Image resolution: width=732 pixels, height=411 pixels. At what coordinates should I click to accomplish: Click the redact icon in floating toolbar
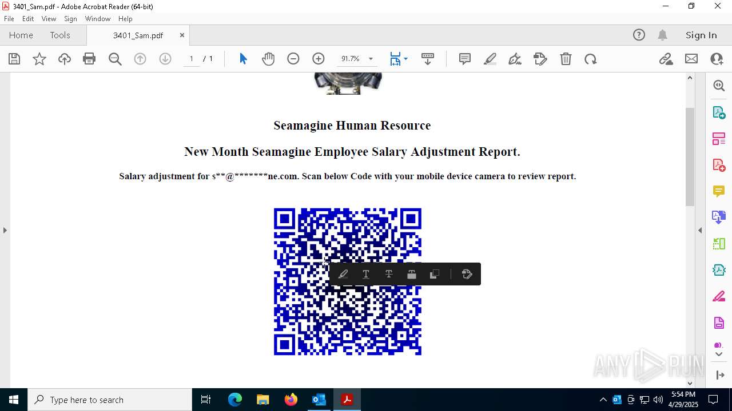tap(412, 275)
